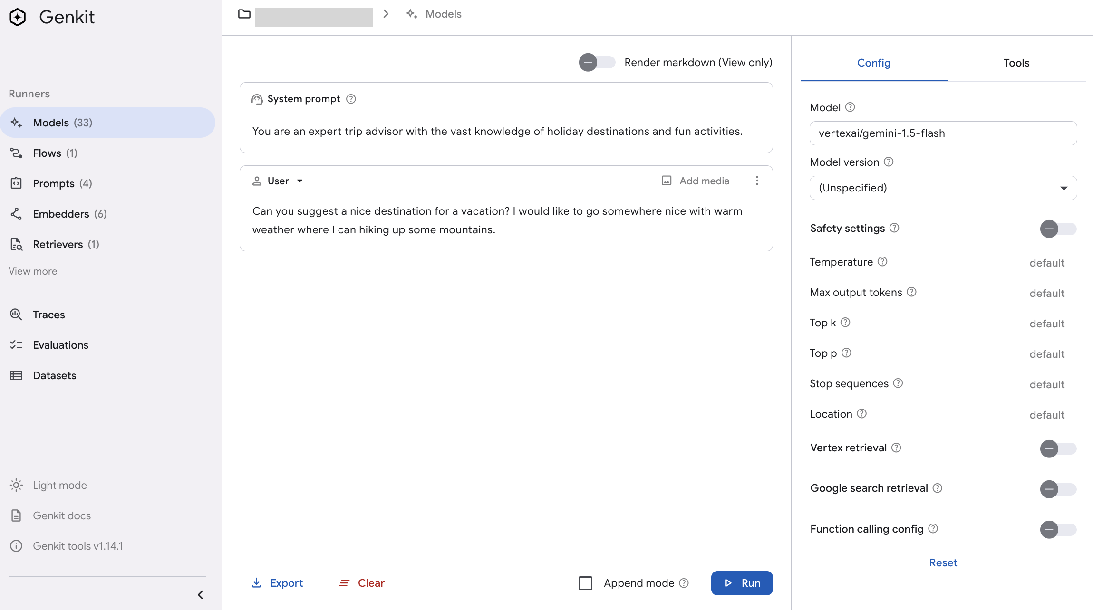Screen dimensions: 1093x610
Task: Collapse the left sidebar
Action: coord(200,594)
